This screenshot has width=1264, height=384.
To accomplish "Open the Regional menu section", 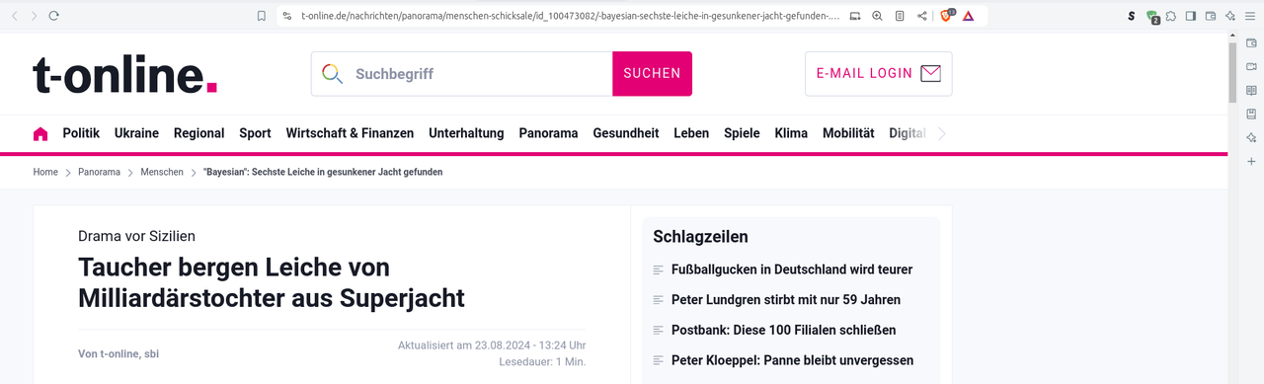I will click(x=198, y=133).
